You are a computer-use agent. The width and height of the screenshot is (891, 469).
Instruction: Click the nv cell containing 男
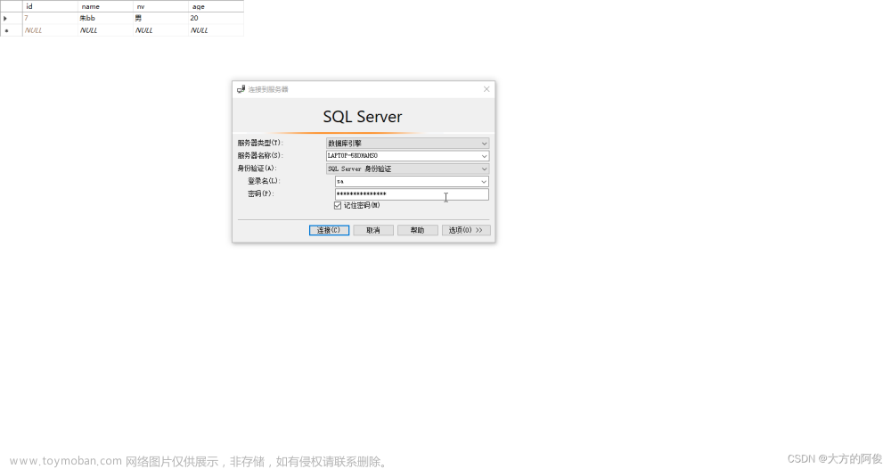pos(160,18)
